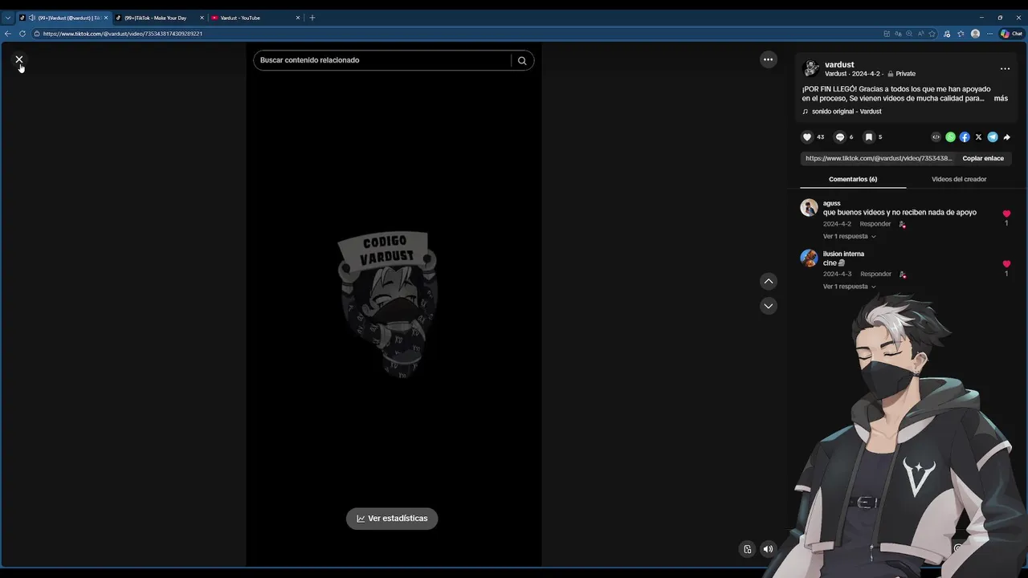The image size is (1028, 578).
Task: Click the search magnifier icon in TikTok
Action: pyautogui.click(x=522, y=60)
